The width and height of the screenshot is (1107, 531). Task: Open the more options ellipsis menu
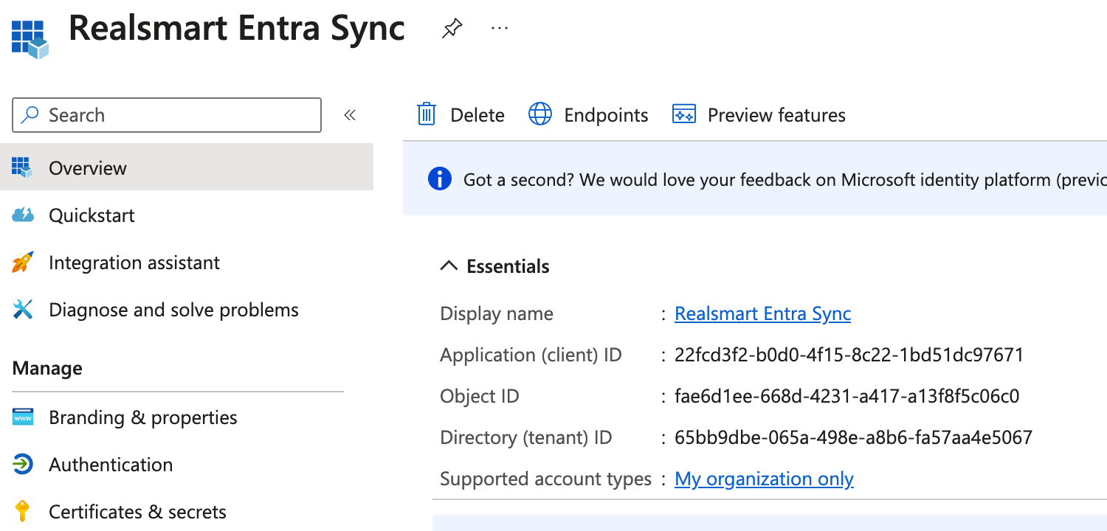500,29
